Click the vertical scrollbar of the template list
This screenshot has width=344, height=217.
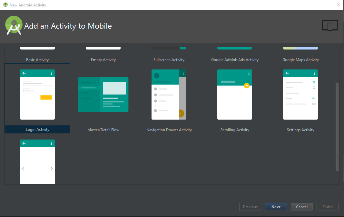point(337,127)
